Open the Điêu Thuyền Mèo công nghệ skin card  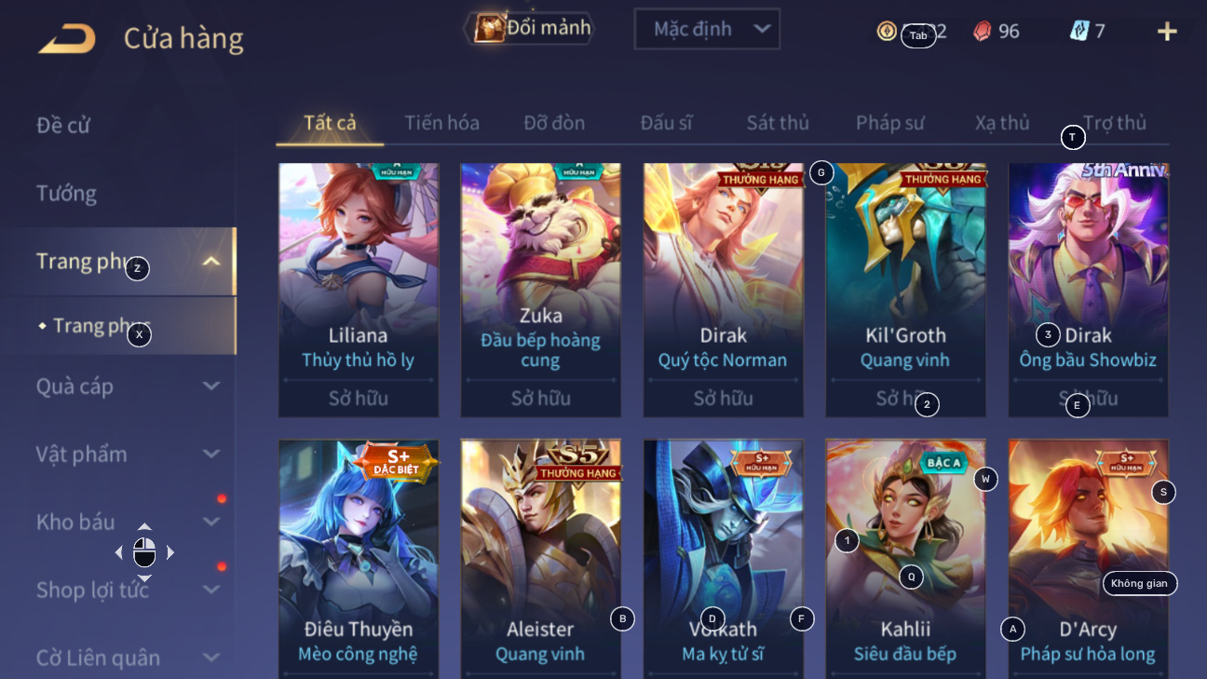tap(359, 559)
